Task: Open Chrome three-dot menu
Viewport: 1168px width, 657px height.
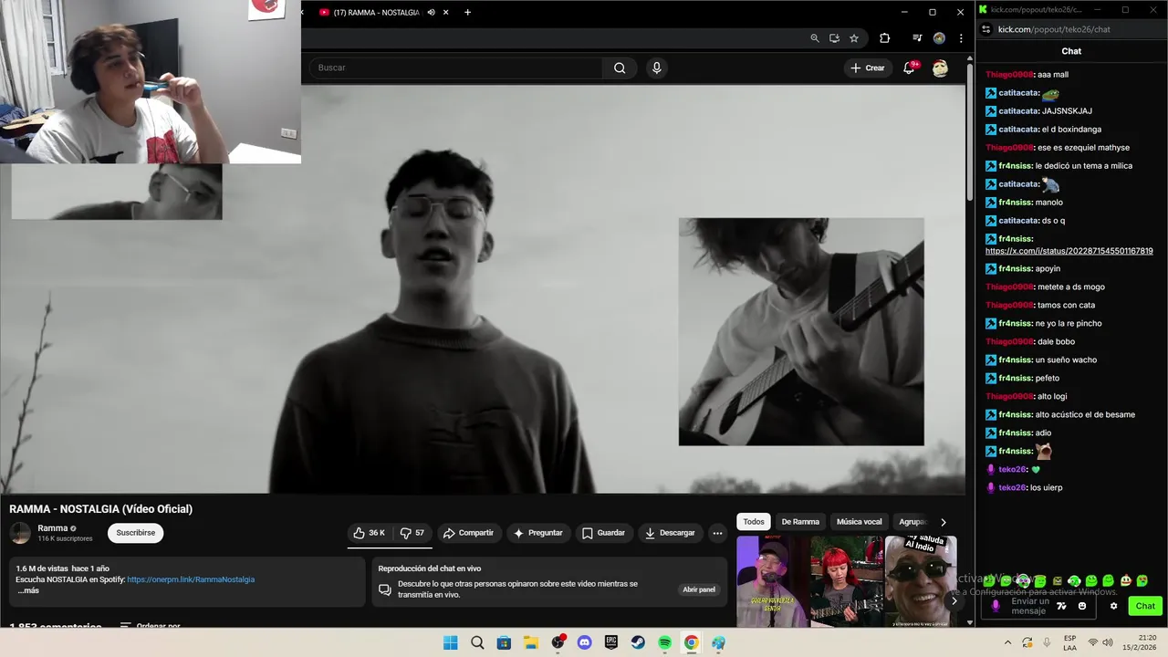Action: 961,38
